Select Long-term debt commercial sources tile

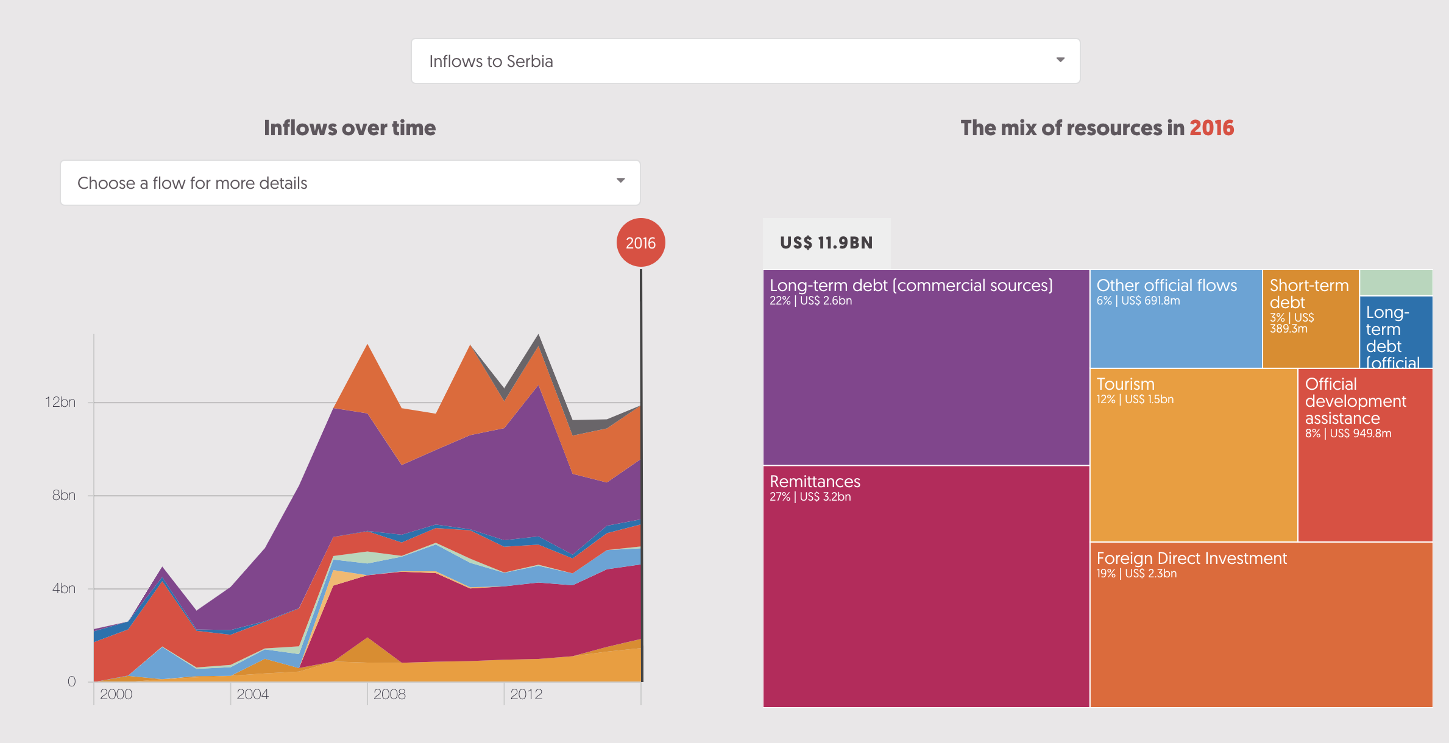tap(926, 367)
